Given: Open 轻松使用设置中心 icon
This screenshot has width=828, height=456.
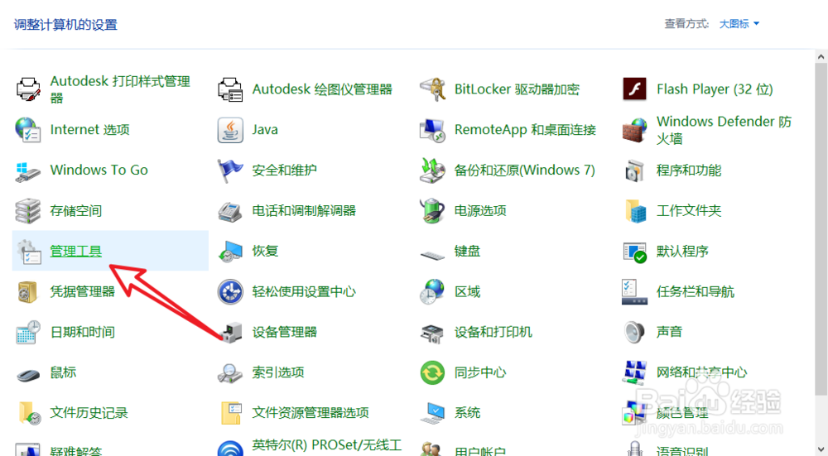Looking at the screenshot, I should [x=230, y=292].
